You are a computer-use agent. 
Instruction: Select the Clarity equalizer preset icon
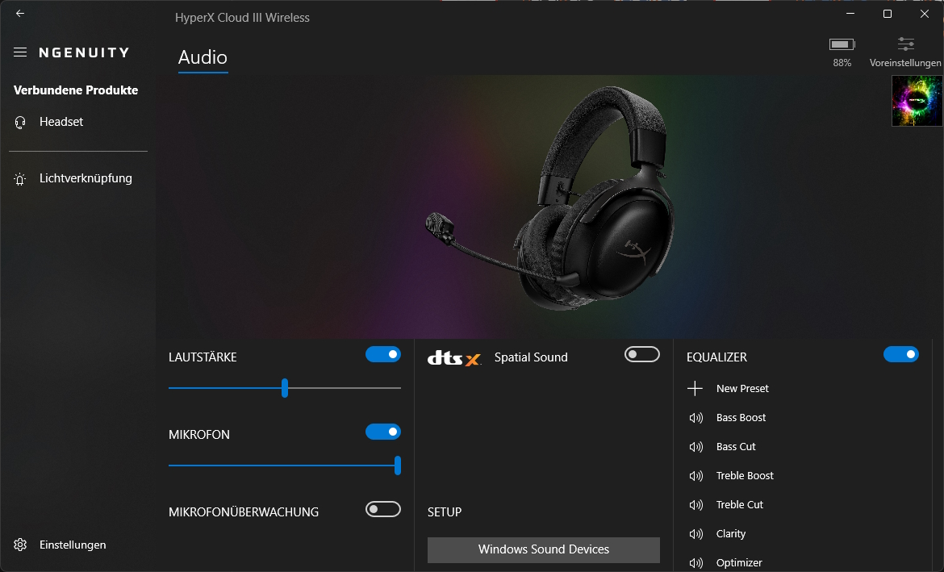[x=695, y=534]
